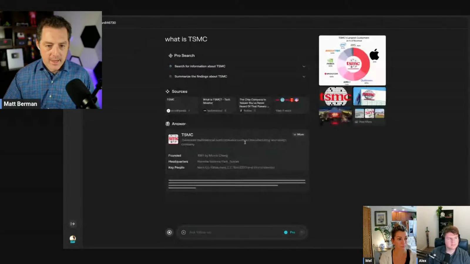Open the Forbes 'The Chip Company' source
Image resolution: width=470 pixels, height=264 pixels.
(255, 105)
